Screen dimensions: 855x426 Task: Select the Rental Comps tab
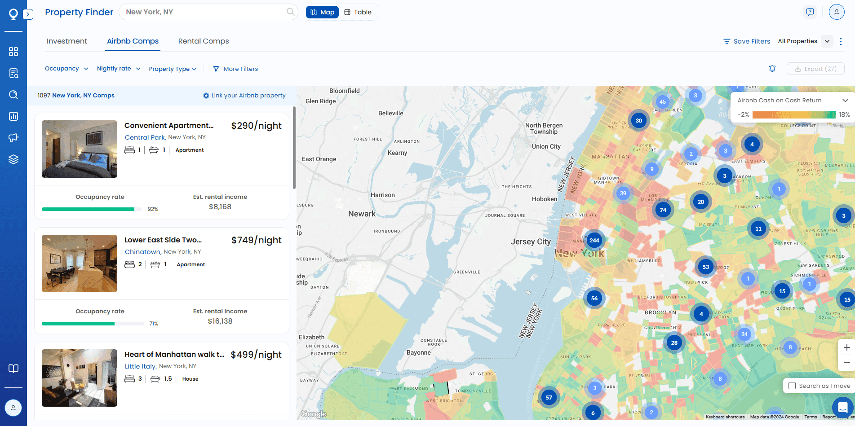204,41
